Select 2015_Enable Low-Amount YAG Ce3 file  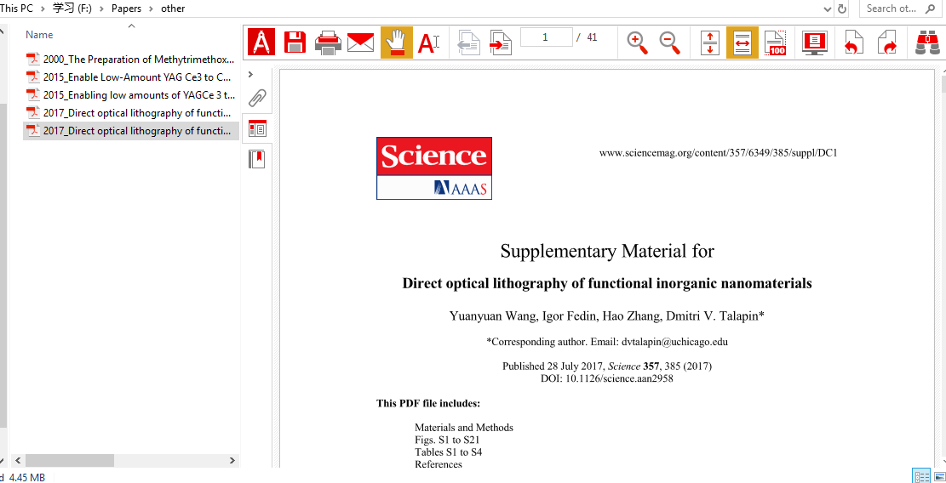click(x=129, y=77)
